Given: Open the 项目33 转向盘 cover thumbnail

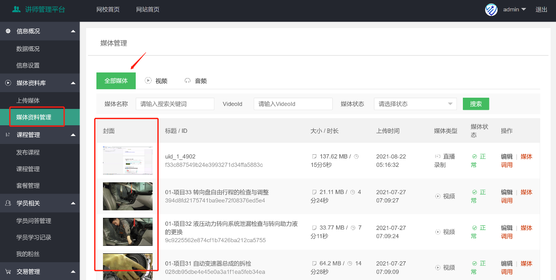Looking at the screenshot, I should 128,196.
